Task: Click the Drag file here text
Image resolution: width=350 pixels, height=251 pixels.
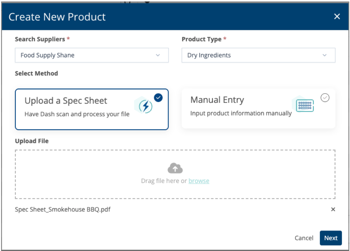Action: (x=164, y=181)
